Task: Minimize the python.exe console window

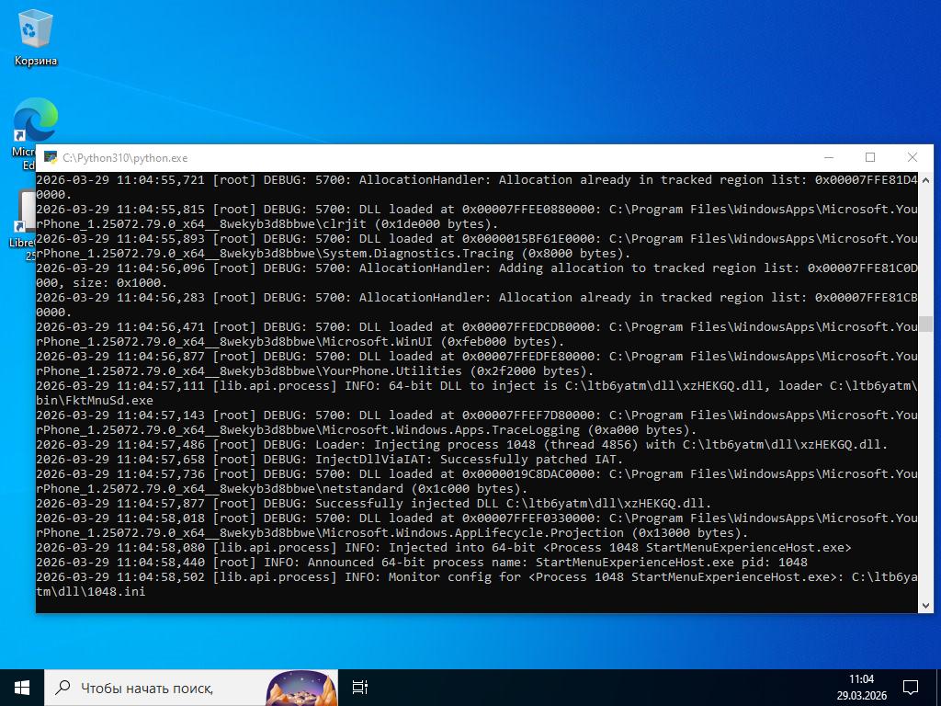Action: pos(828,157)
